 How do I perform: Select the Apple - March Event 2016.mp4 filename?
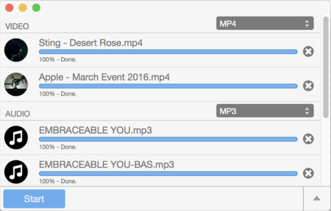coord(104,77)
